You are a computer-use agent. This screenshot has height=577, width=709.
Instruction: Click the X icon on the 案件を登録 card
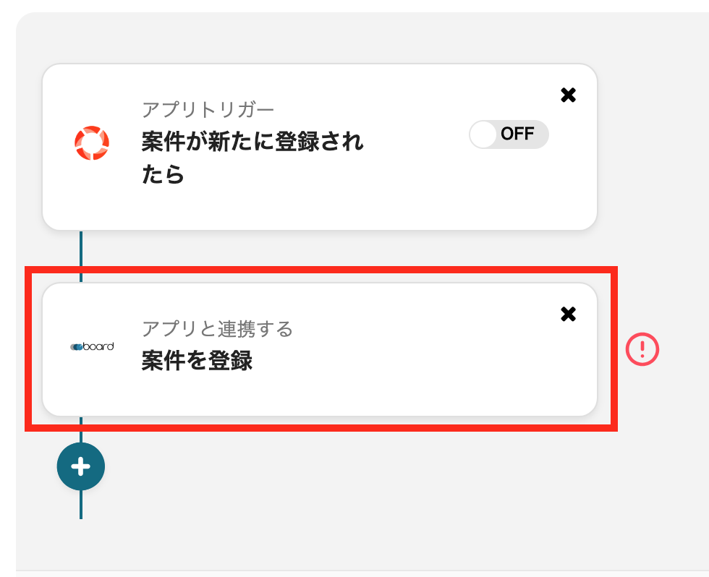point(569,314)
